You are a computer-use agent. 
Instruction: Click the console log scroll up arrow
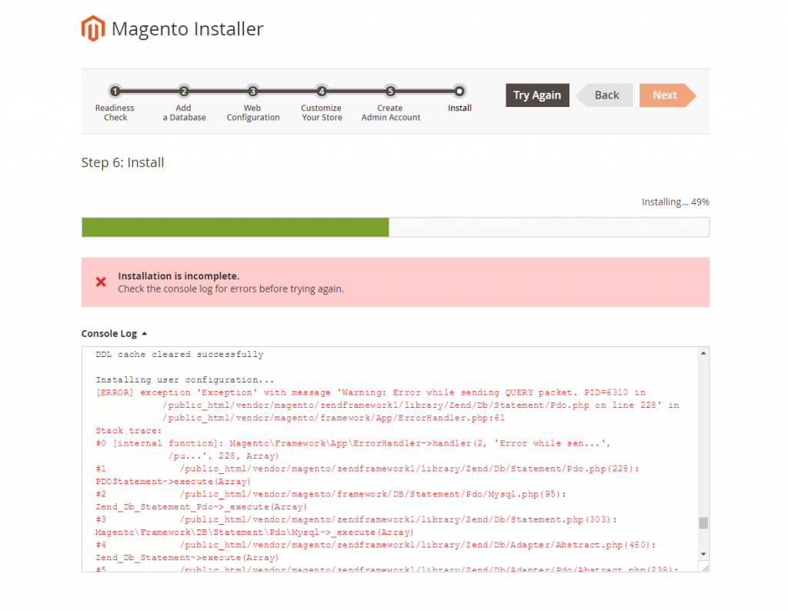(x=703, y=354)
